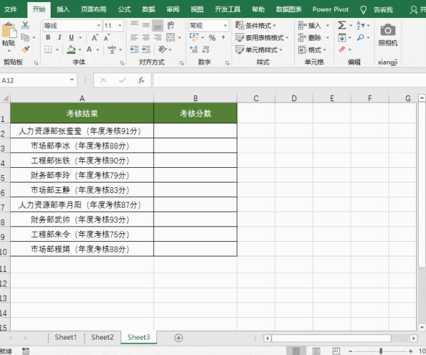Toggle underline formatting
The height and width of the screenshot is (355, 426).
[70, 38]
